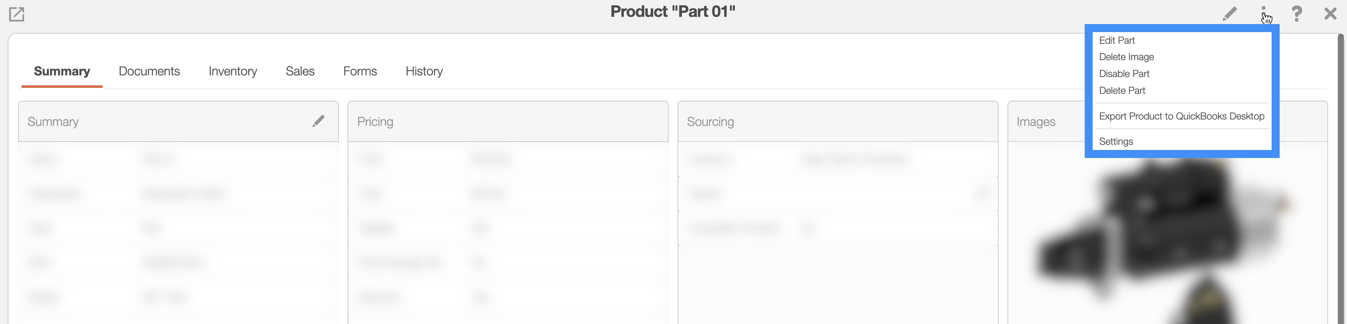The height and width of the screenshot is (324, 1347).
Task: Click Disable Part in the dropdown menu
Action: (x=1124, y=74)
